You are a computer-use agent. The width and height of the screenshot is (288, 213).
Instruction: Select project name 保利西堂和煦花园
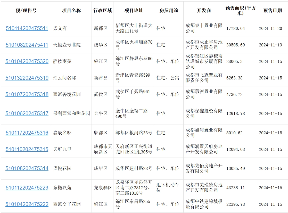(71, 114)
